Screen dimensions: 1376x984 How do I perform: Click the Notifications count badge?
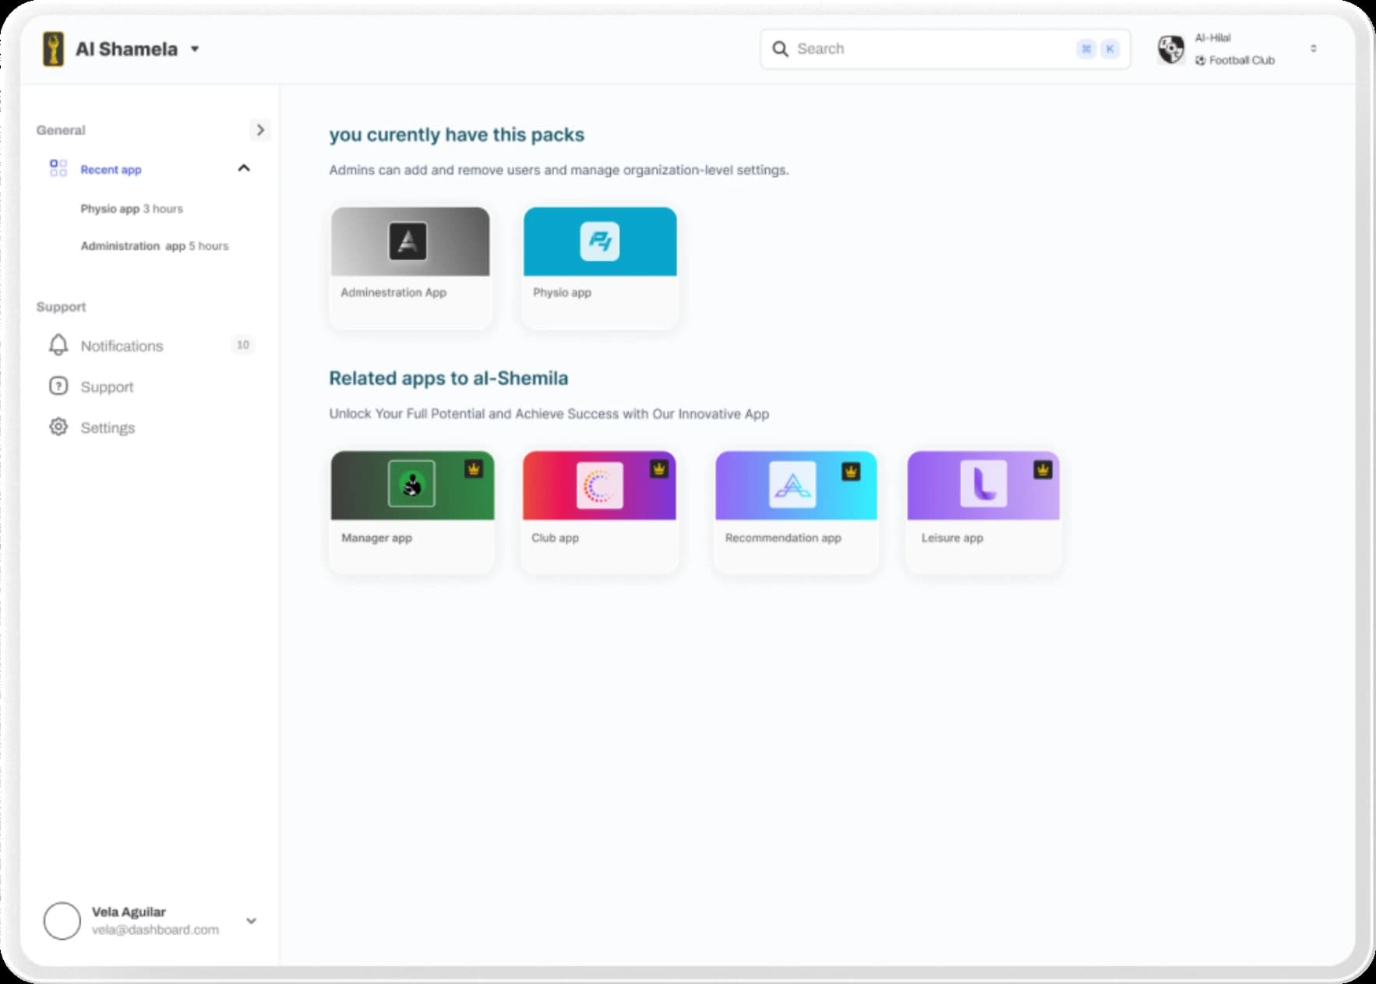242,345
